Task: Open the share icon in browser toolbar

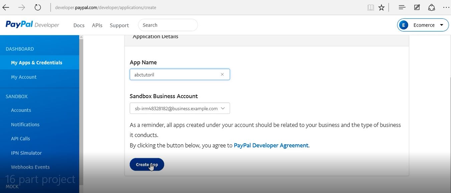Action: (432, 7)
